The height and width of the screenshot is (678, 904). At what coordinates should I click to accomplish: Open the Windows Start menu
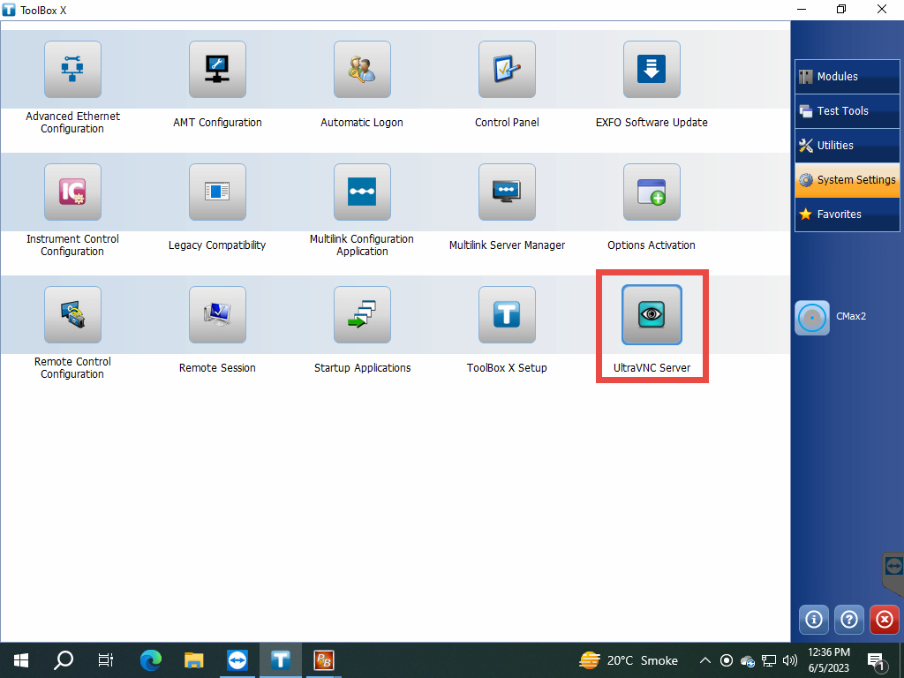point(21,660)
